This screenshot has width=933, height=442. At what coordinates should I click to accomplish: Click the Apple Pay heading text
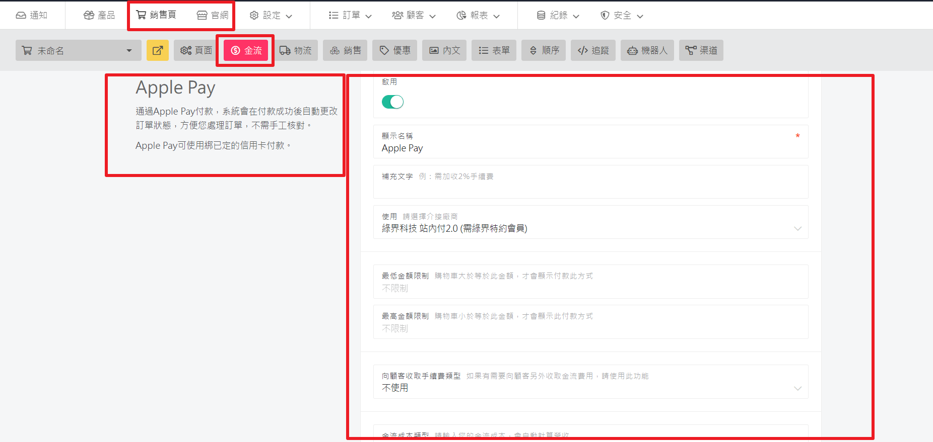[175, 88]
